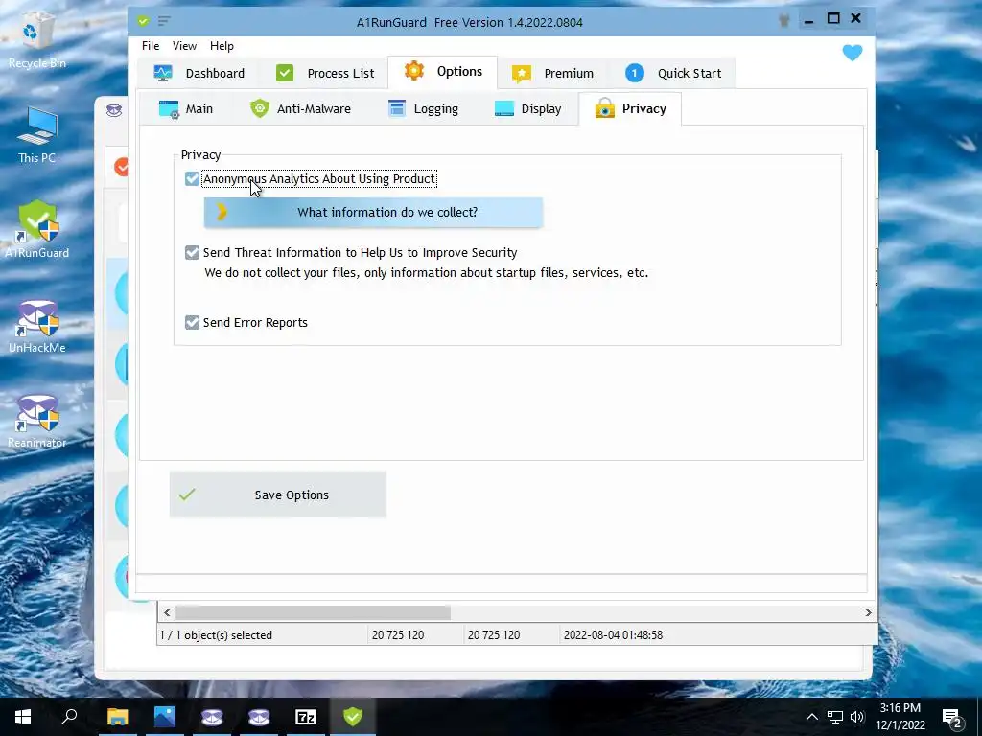Screen dimensions: 982x736
Task: Open the Quick Start tab
Action: point(673,73)
